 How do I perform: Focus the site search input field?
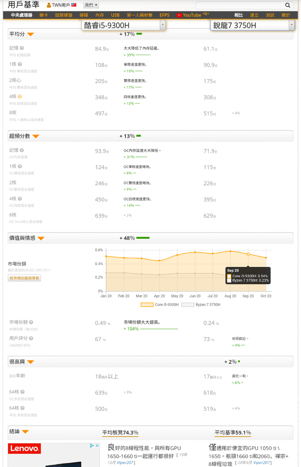click(240, 5)
